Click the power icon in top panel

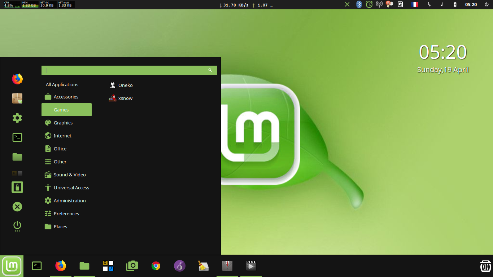487,4
